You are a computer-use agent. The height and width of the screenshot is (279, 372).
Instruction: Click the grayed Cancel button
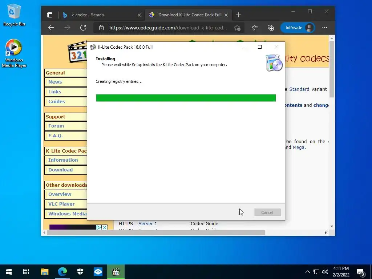click(x=267, y=212)
